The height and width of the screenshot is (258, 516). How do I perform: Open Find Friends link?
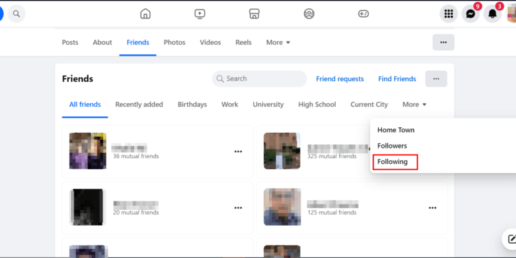(x=397, y=79)
